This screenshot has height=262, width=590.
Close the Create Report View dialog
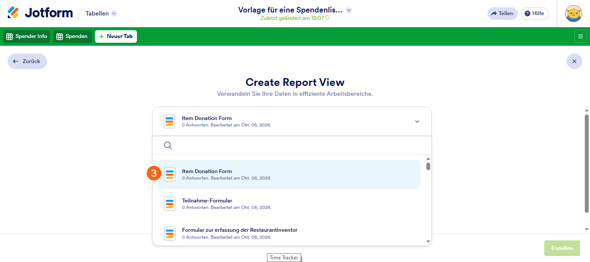[574, 61]
